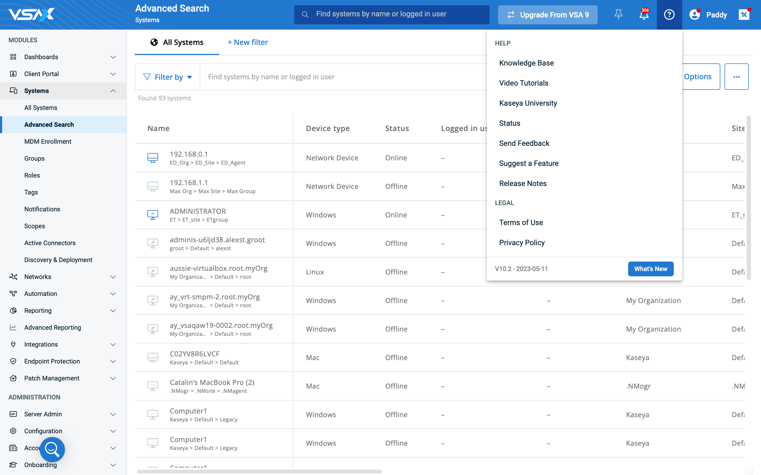Open All Systems in sidebar
Image resolution: width=761 pixels, height=475 pixels.
40,108
